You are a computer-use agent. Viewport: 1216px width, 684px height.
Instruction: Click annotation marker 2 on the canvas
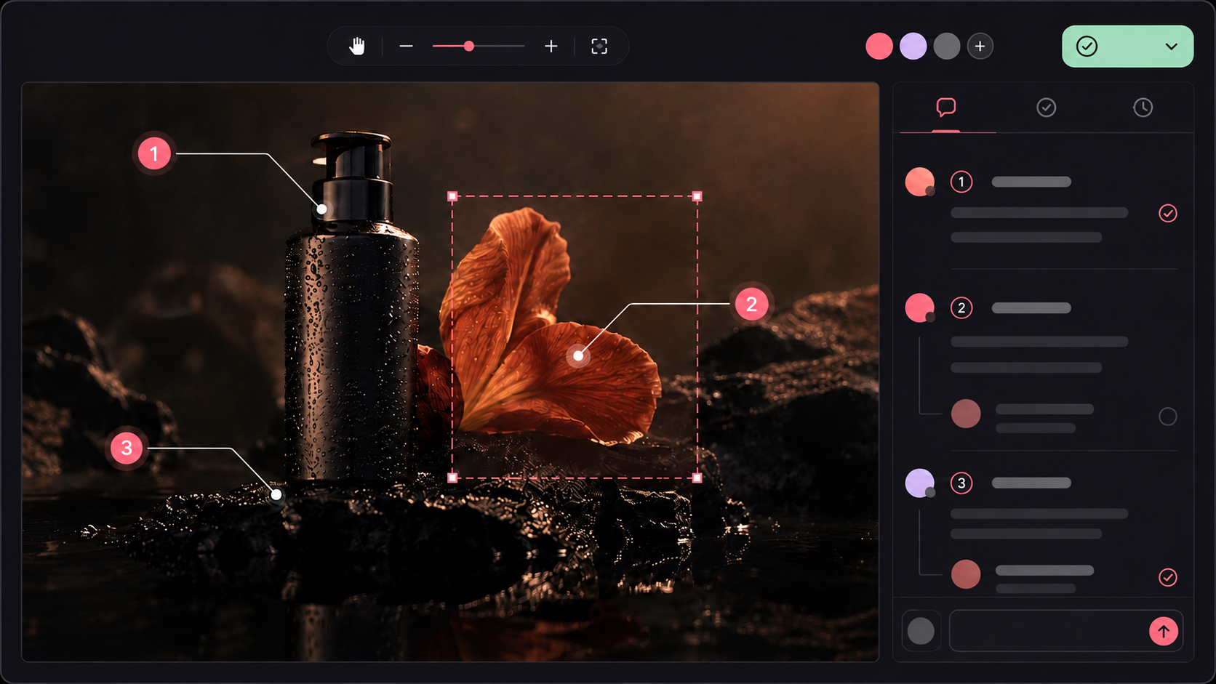(x=751, y=304)
